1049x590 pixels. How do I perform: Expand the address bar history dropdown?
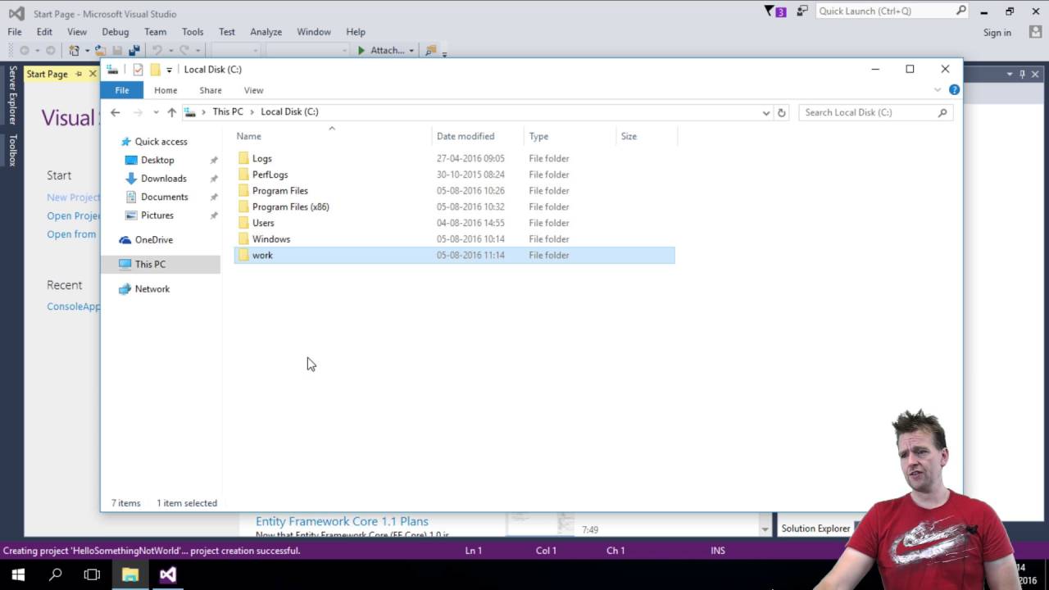click(x=766, y=112)
